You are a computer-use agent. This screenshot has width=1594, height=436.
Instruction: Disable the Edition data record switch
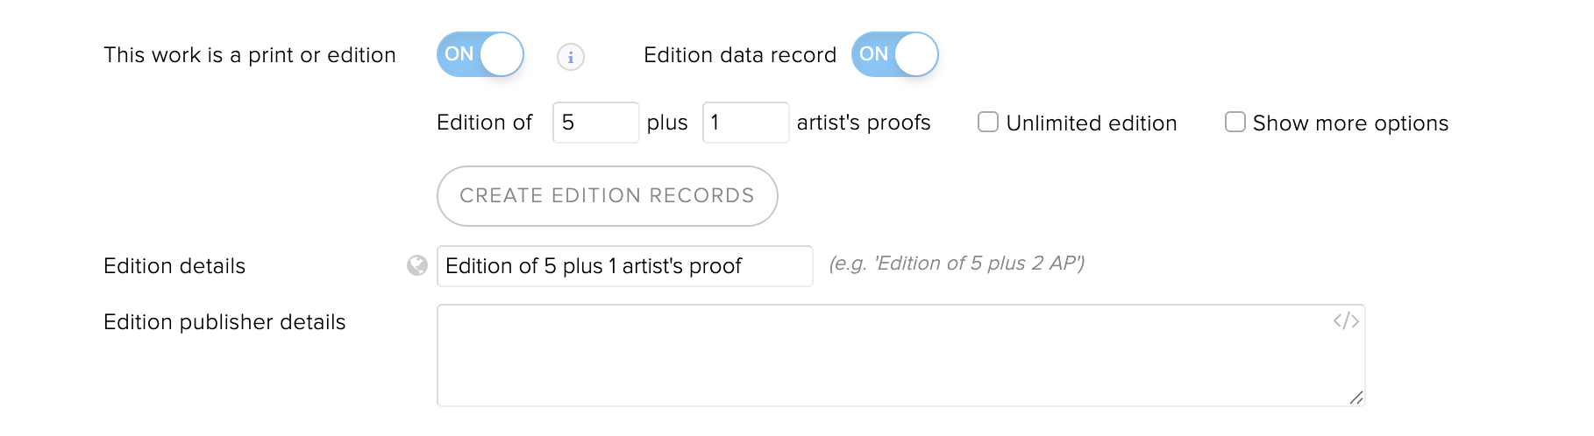coord(895,54)
